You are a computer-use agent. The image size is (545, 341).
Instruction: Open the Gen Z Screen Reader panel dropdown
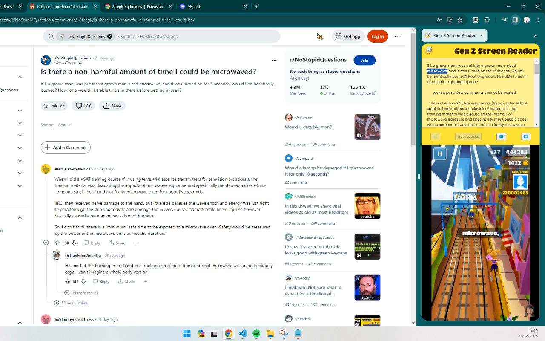[482, 35]
